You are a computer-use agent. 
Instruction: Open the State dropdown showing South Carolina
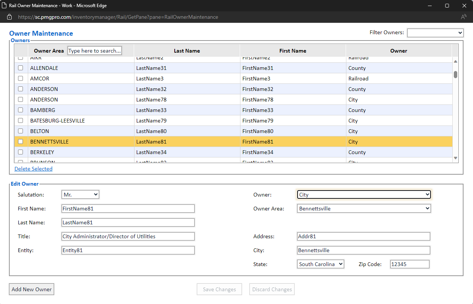[320, 264]
